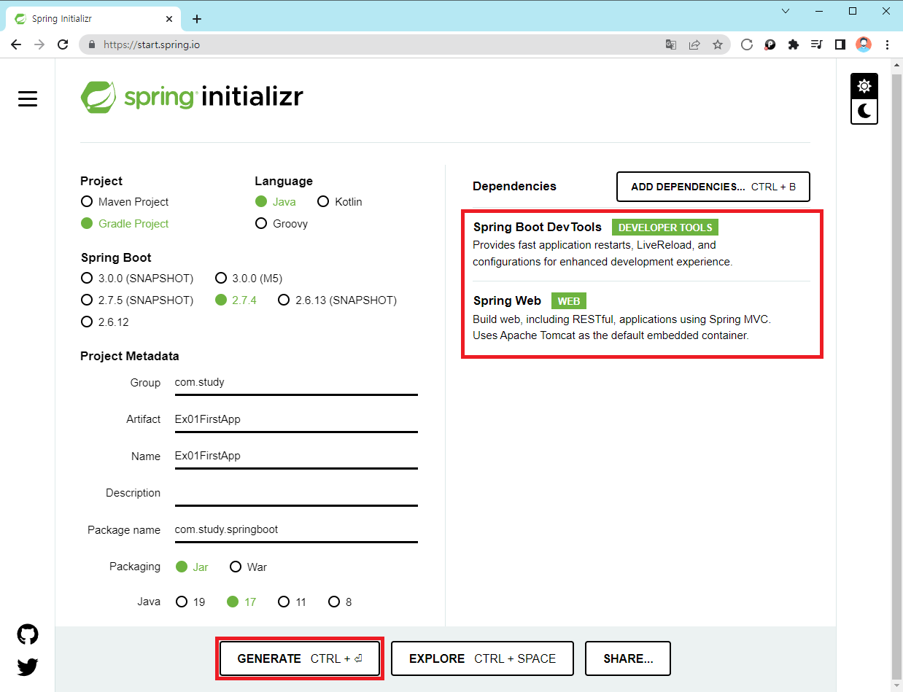Viewport: 903px width, 692px height.
Task: Click the Spring Initializr logo
Action: tap(192, 97)
